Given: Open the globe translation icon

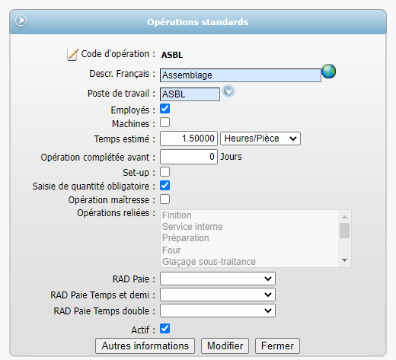Looking at the screenshot, I should (x=329, y=72).
